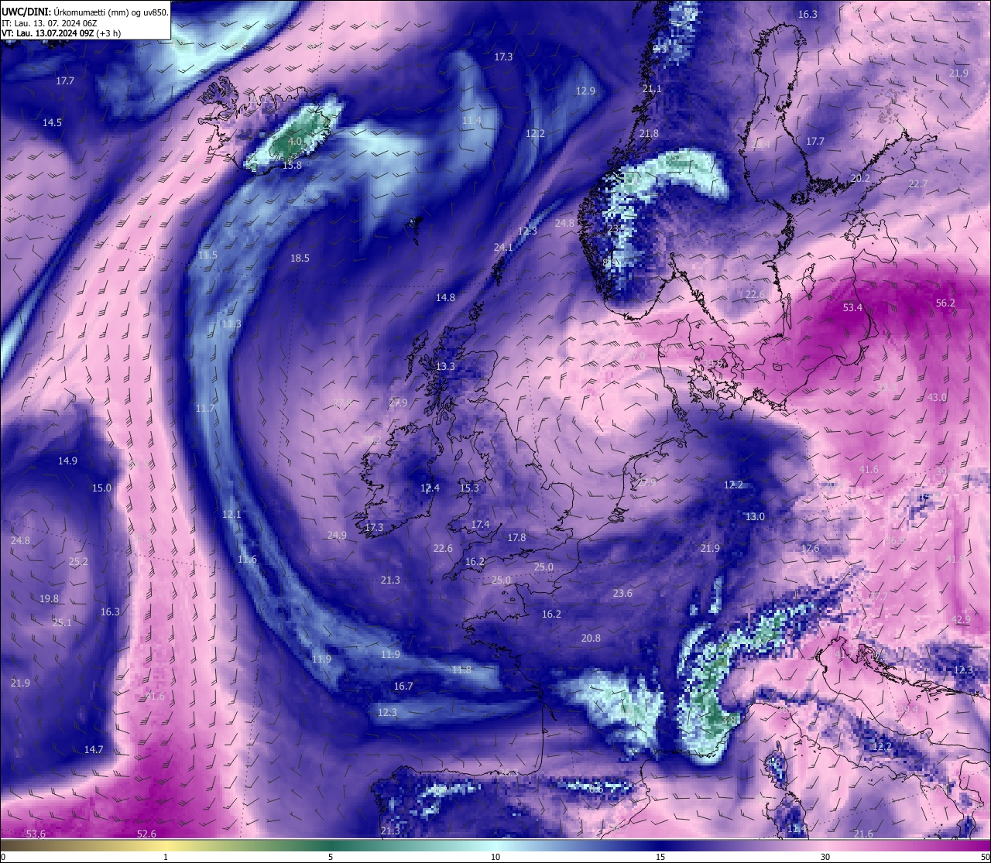Click the 17.4 value over Wales
The width and height of the screenshot is (991, 863).
pyautogui.click(x=480, y=524)
